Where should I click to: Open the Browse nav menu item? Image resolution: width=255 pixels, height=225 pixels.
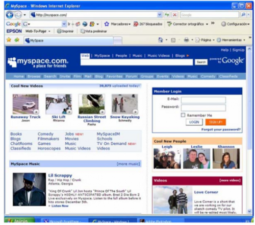coord(34,76)
